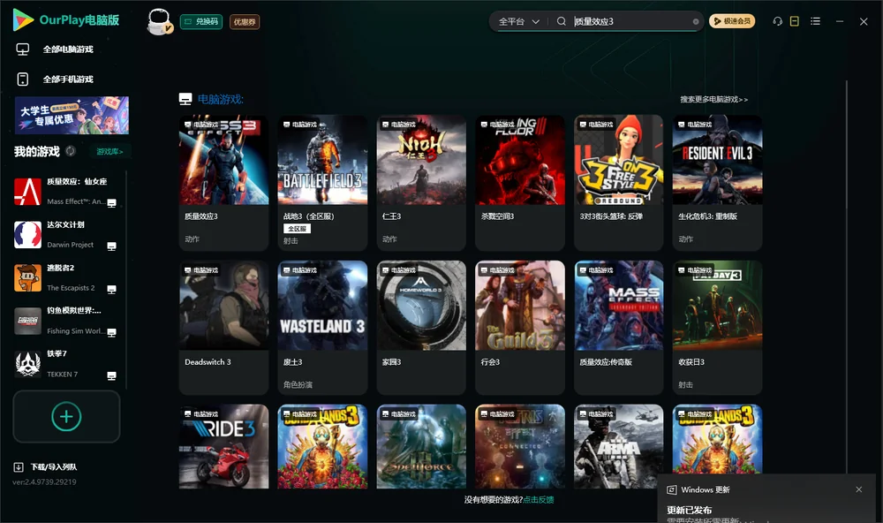Screen dimensions: 883x523
Task: Open 生化危机3: 重制版 game card
Action: (x=717, y=183)
